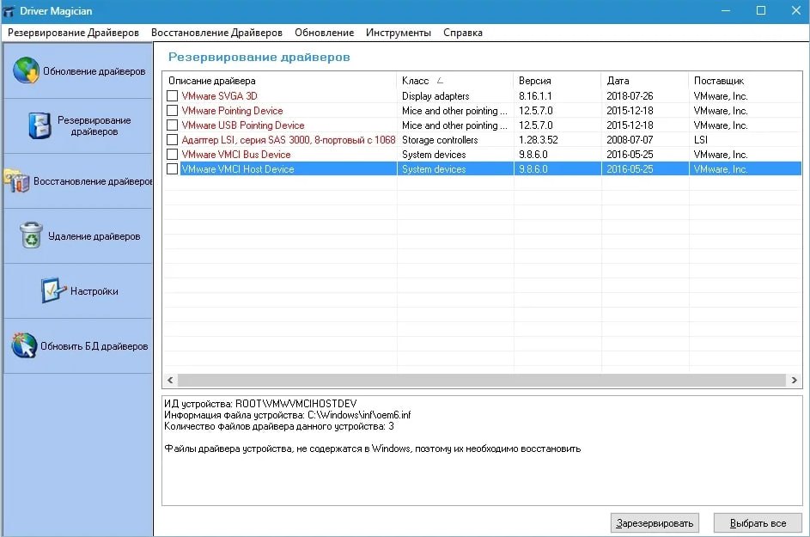Open Восстановление драйверов via its sidebar icon
The width and height of the screenshot is (810, 537).
[17, 181]
